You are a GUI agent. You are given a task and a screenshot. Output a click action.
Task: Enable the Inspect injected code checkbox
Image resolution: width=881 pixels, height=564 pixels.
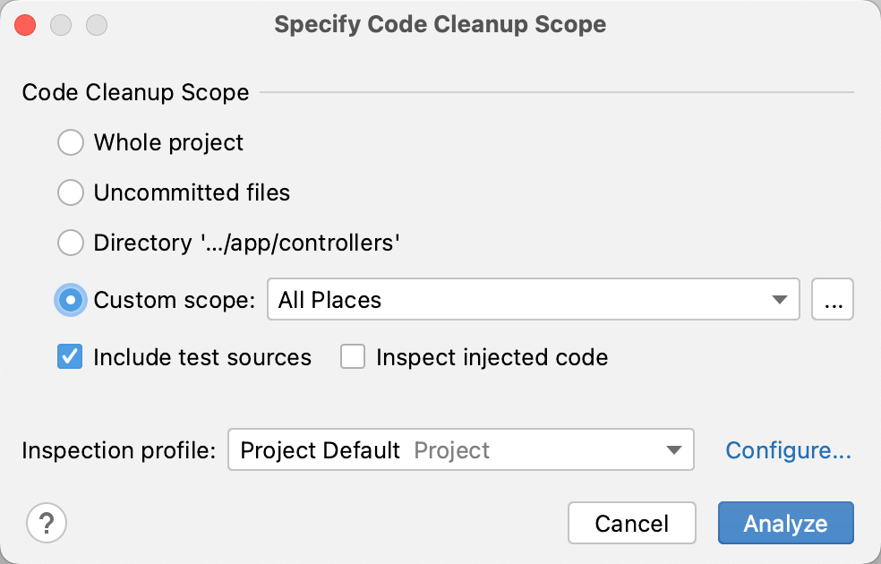point(353,356)
